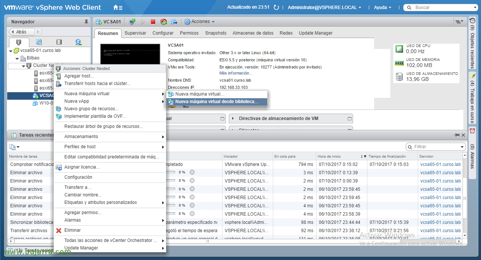Collapse the vcsa65-01.curso.lab tree node

point(11,51)
